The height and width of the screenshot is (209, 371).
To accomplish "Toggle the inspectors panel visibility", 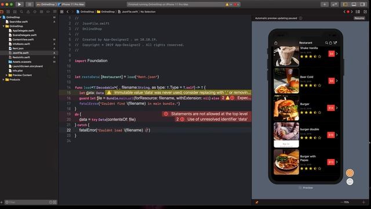I will (x=362, y=4).
